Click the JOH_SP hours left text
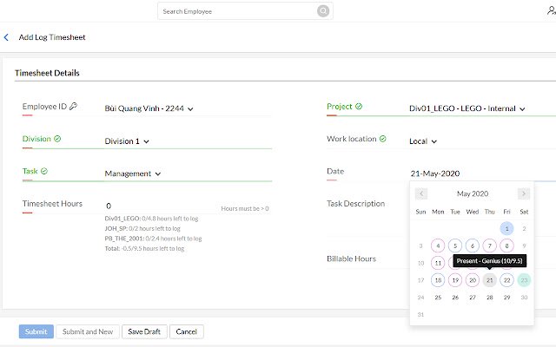This screenshot has width=556, height=347. [142, 228]
